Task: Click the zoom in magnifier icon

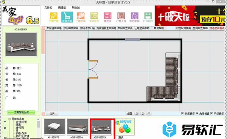Action: (137, 114)
